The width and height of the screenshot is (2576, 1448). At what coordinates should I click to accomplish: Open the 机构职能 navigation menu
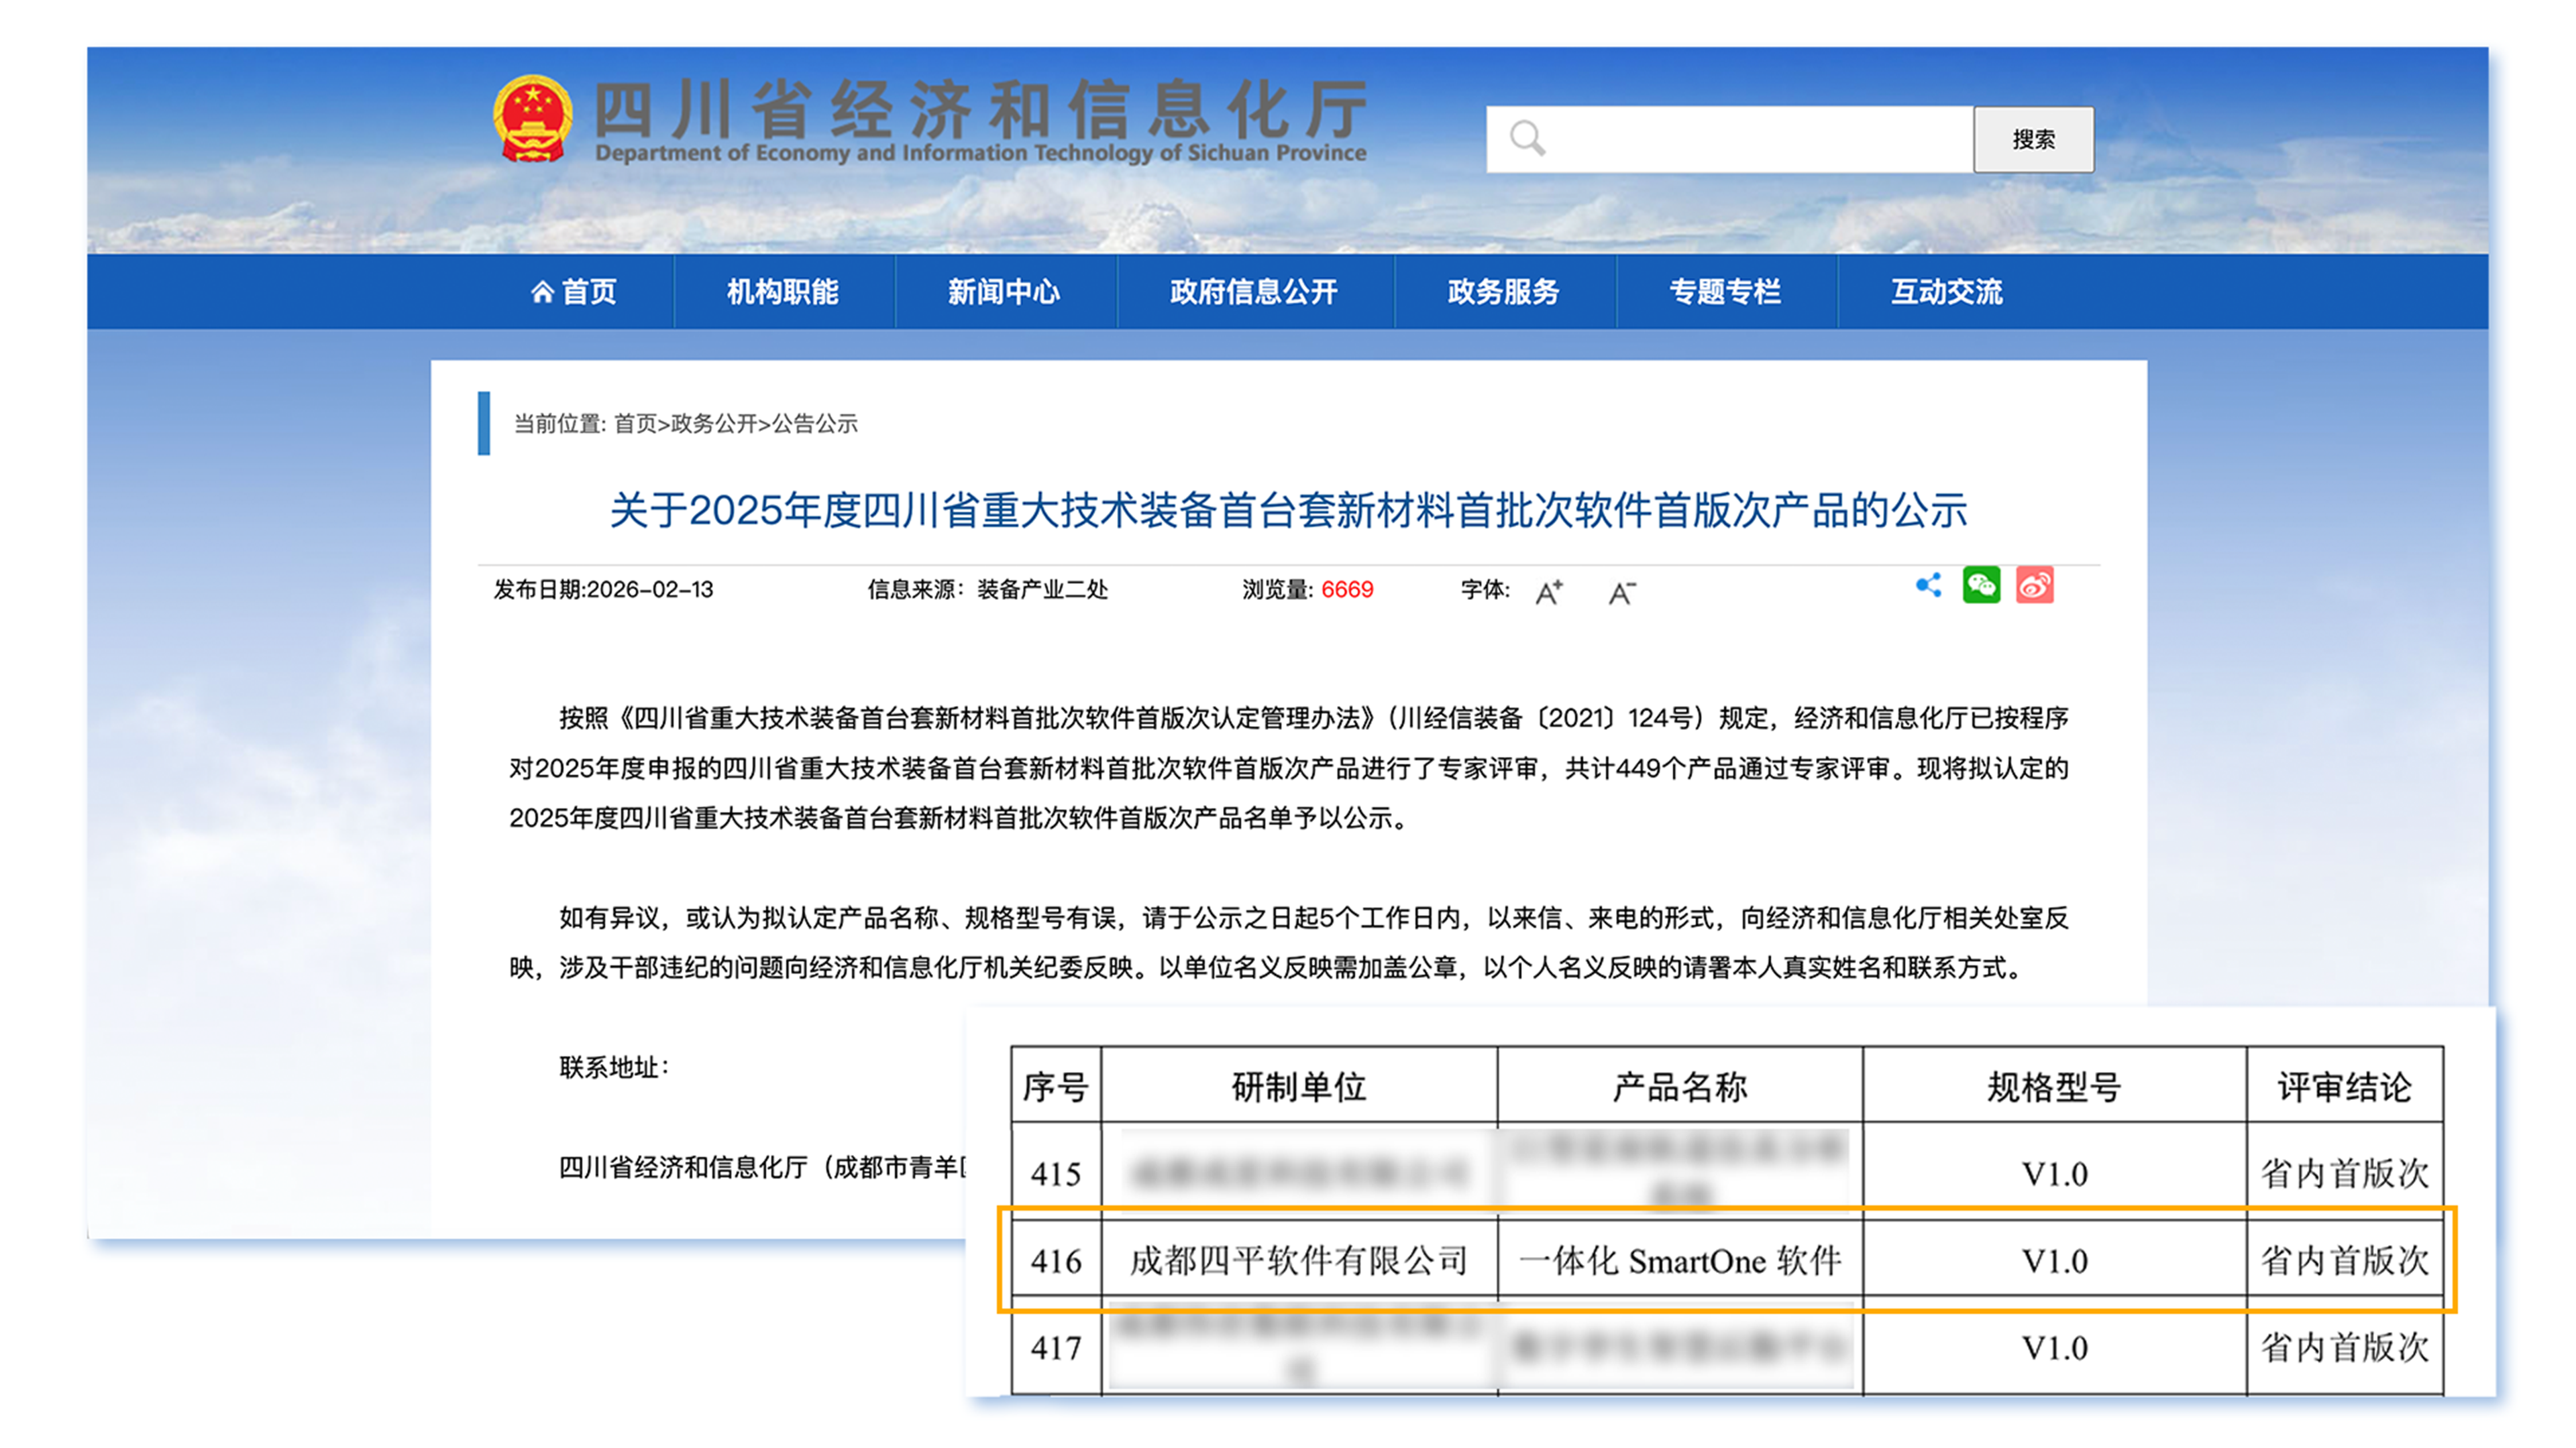pyautogui.click(x=783, y=292)
